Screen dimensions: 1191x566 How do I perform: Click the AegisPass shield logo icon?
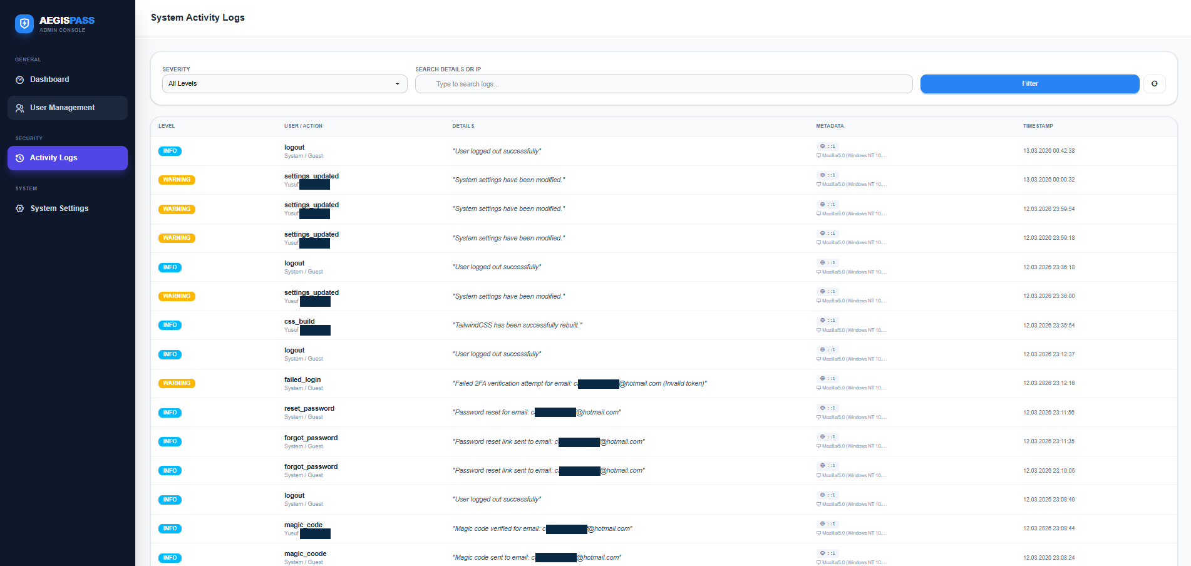(x=24, y=24)
